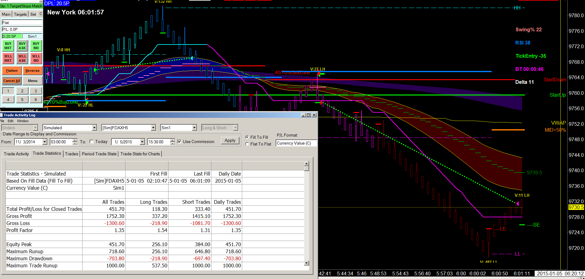The height and width of the screenshot is (279, 585).
Task: Select the Trade Statistics tab
Action: (x=47, y=153)
